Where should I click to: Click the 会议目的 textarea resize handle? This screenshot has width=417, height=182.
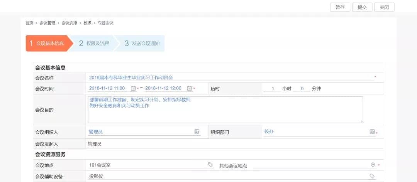click(362, 121)
